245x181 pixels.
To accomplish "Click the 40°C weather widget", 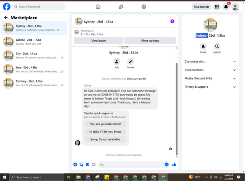I will (195, 177).
